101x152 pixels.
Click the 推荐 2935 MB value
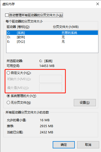click(47, 126)
